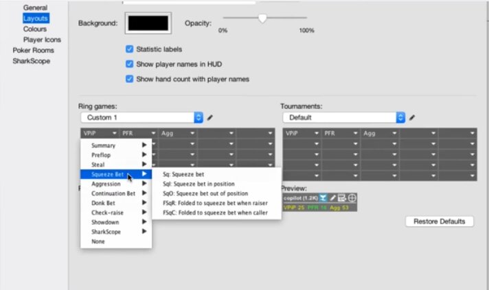Click the Agg 53 stat in Preview
489x290 pixels.
[339, 208]
